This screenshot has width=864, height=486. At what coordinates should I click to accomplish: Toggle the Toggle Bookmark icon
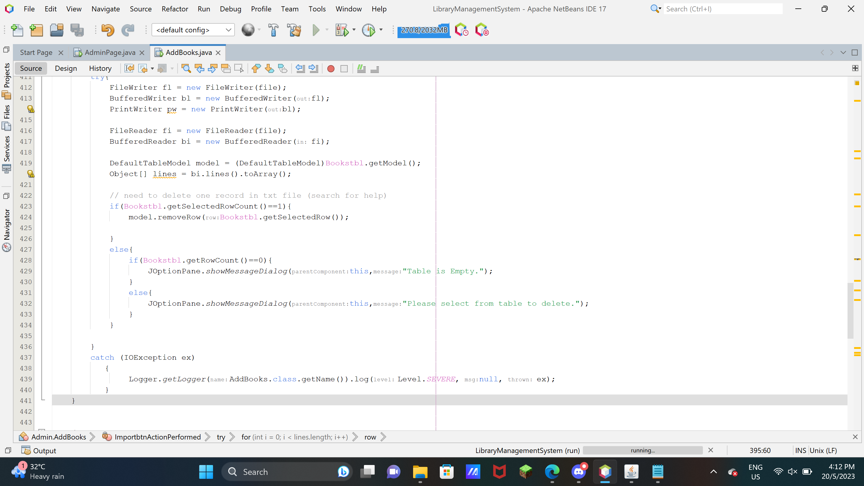coord(283,68)
